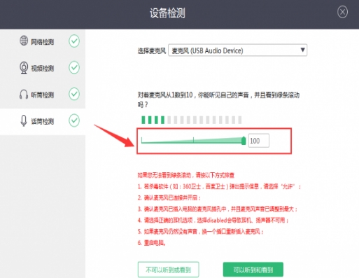Click the green 可以听到和看到 button

(x=253, y=270)
